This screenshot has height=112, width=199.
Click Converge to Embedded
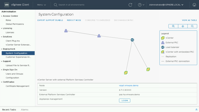(98, 20)
